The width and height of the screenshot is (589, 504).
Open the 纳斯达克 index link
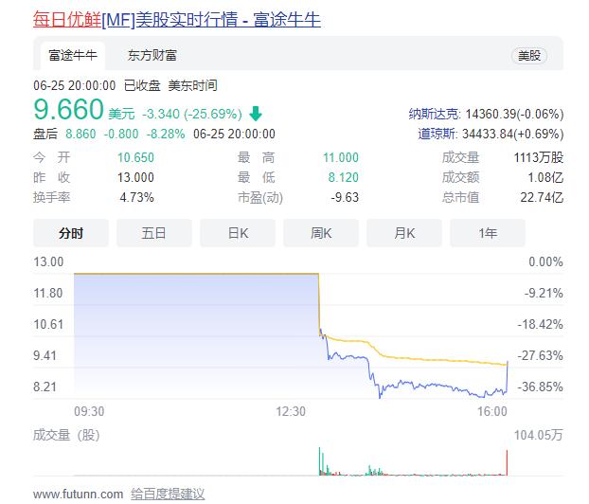point(434,114)
